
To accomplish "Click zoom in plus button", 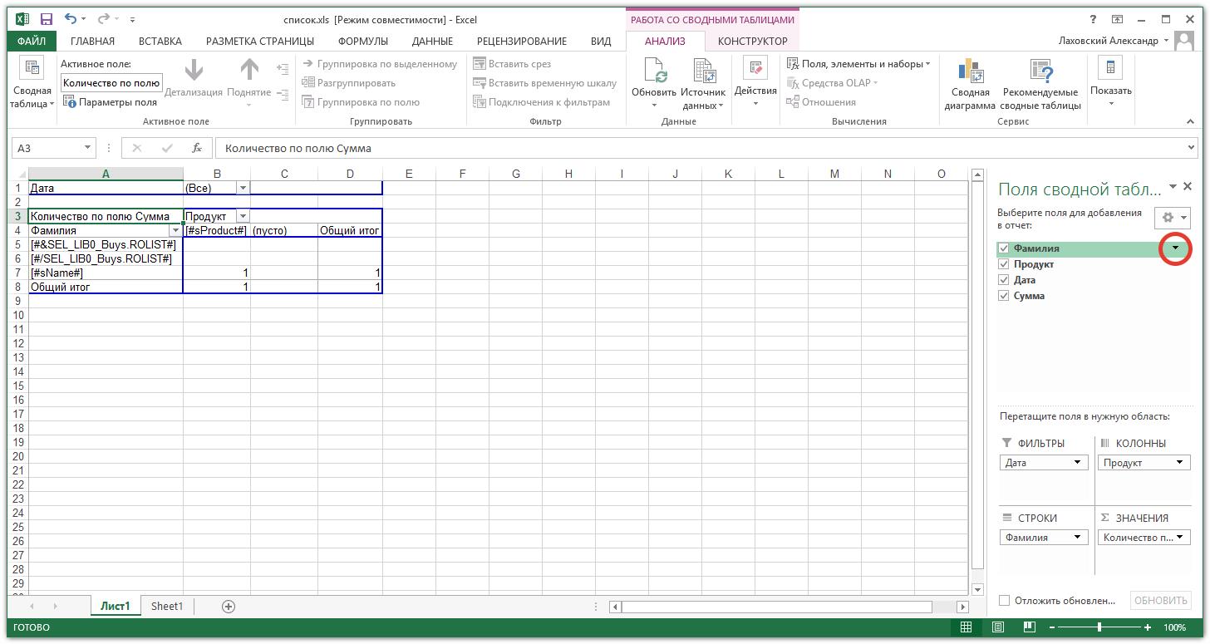I will [1148, 627].
